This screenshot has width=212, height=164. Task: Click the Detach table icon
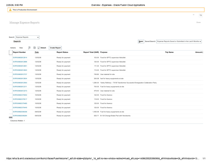(x=39, y=48)
